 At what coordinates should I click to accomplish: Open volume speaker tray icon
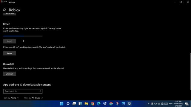click(159, 104)
